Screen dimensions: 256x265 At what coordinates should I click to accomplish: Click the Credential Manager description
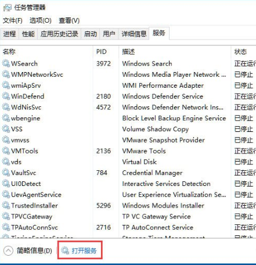point(152,173)
